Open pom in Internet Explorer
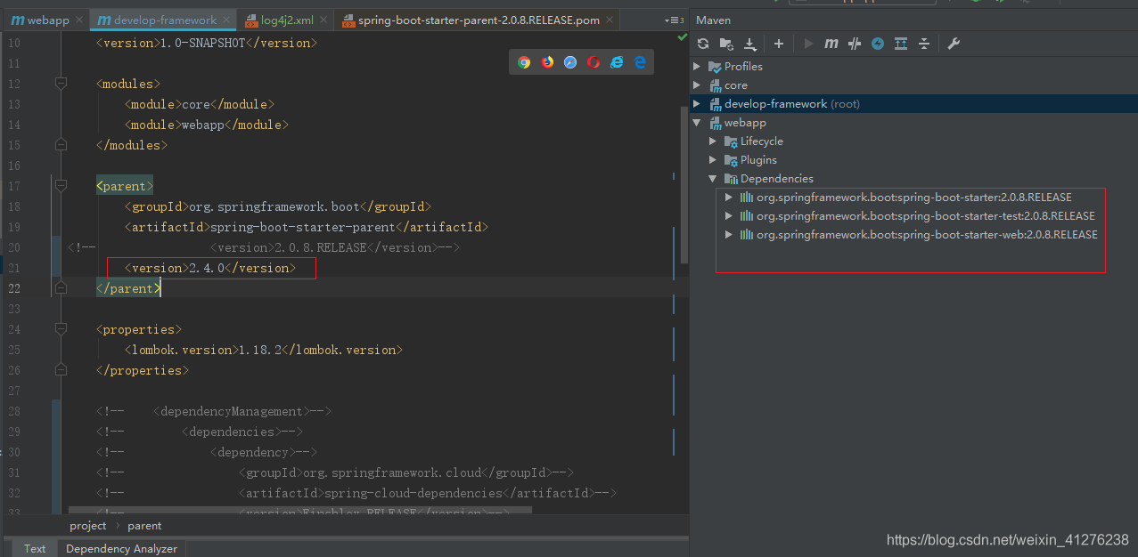The image size is (1138, 557). pyautogui.click(x=617, y=62)
